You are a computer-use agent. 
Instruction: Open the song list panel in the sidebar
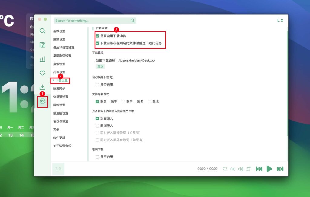(42, 45)
